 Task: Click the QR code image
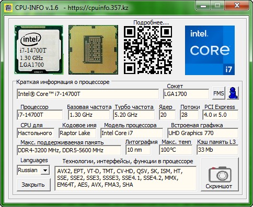point(148,50)
